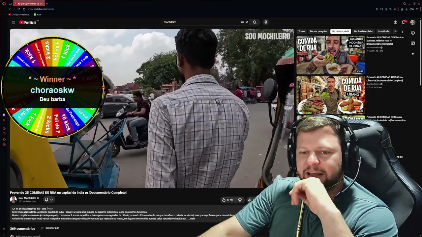
Task: Open 'Provando 40 COMIDAS TÍPICAS no Líbano' title
Action: [x=385, y=79]
